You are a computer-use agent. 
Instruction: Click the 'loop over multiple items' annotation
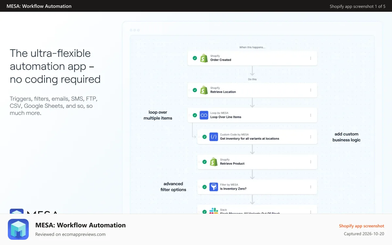(x=158, y=115)
